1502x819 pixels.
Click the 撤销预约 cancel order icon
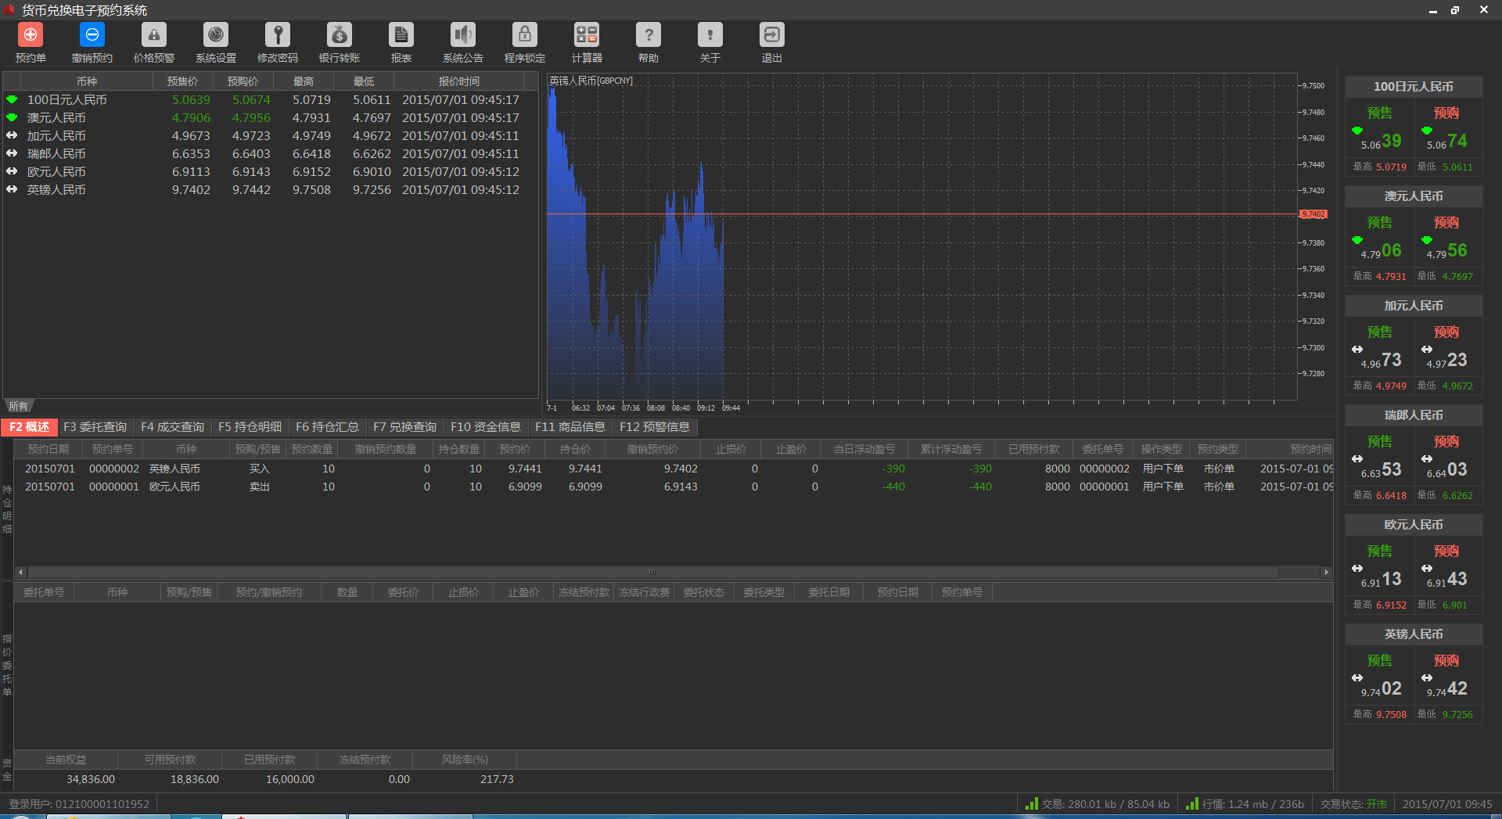click(92, 36)
